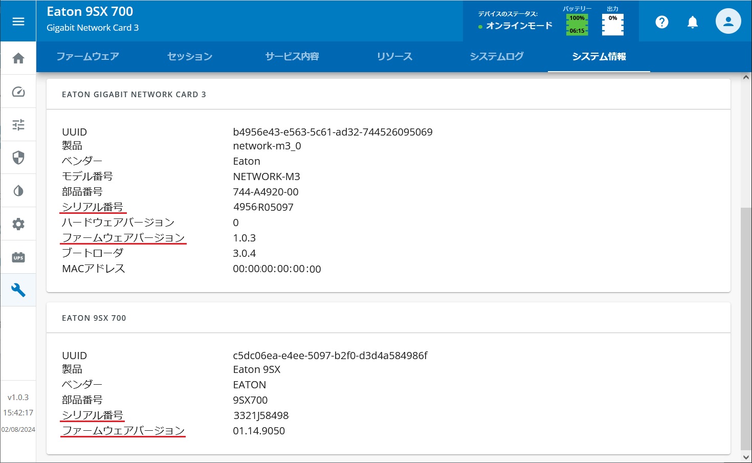This screenshot has width=752, height=463.
Task: Open the サービス内容 tab
Action: [292, 56]
